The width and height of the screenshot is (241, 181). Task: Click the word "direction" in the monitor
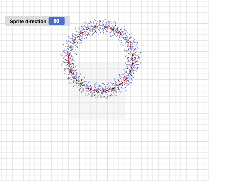click(x=36, y=21)
